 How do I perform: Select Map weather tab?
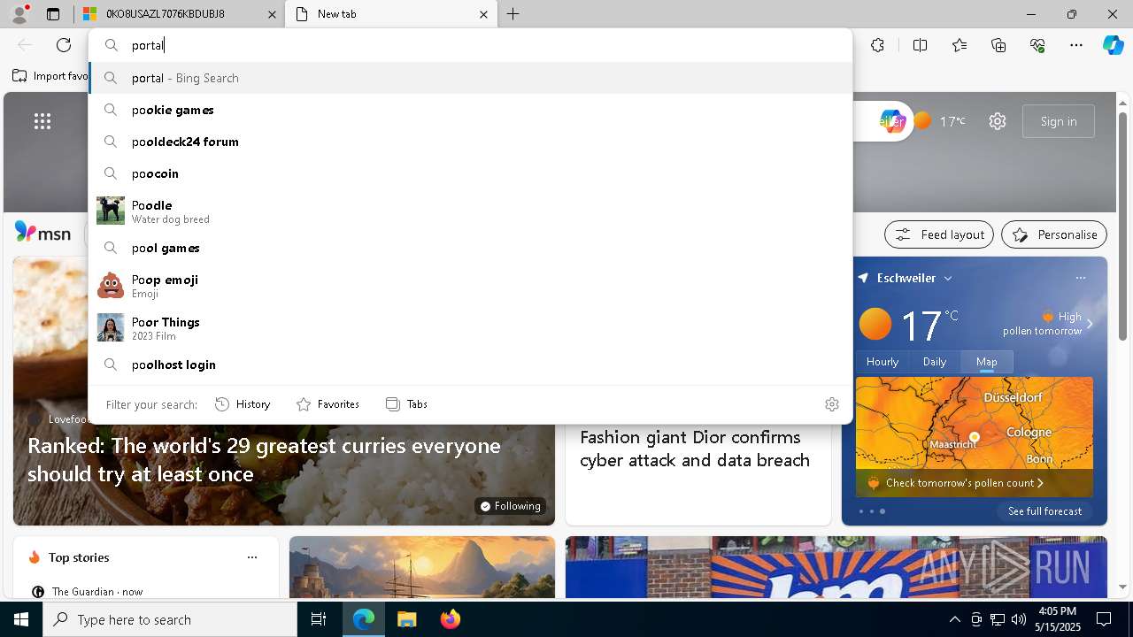click(987, 361)
